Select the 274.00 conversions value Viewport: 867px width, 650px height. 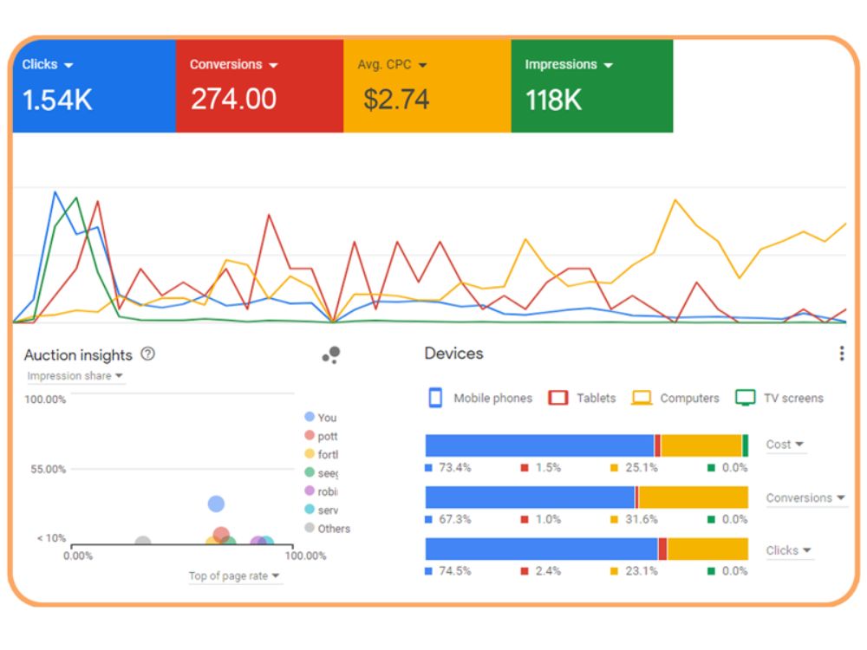pyautogui.click(x=233, y=100)
